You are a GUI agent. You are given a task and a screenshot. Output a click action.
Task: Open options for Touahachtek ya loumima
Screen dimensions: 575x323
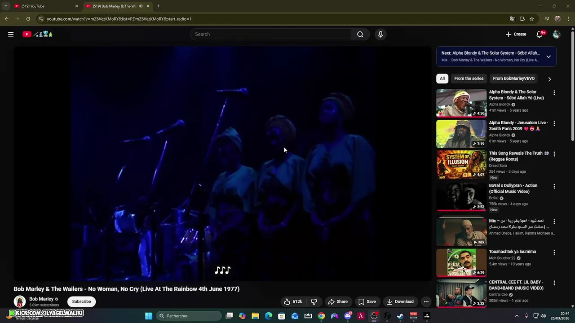click(x=554, y=253)
